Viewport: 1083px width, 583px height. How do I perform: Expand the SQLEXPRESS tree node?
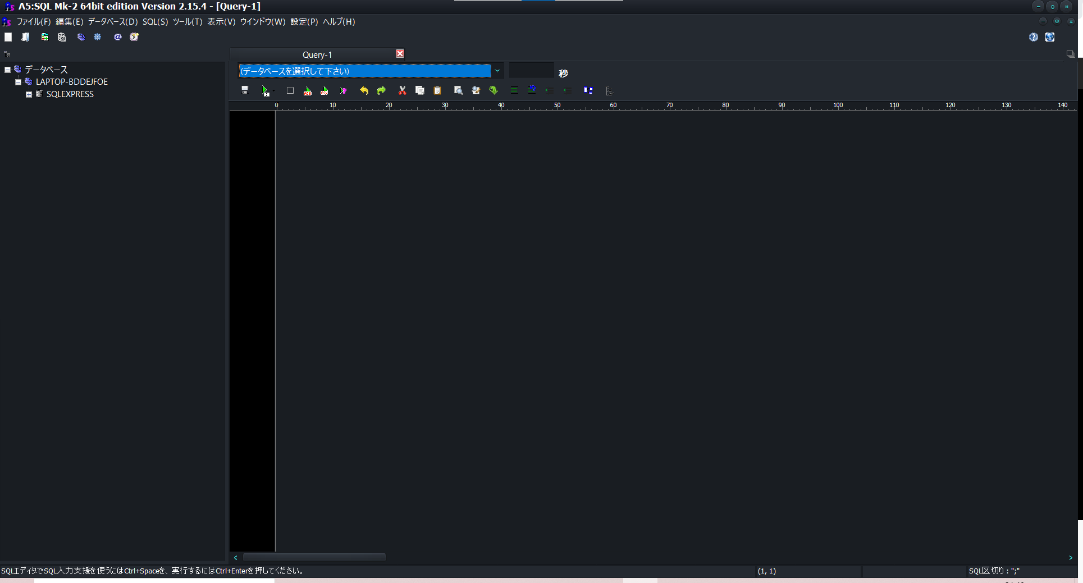[x=29, y=95]
